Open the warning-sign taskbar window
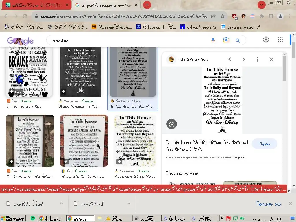296x222 pixels. 119,219
